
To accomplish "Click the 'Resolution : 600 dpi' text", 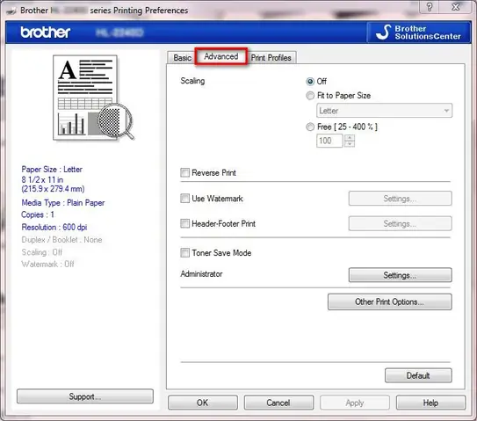I will pyautogui.click(x=54, y=227).
